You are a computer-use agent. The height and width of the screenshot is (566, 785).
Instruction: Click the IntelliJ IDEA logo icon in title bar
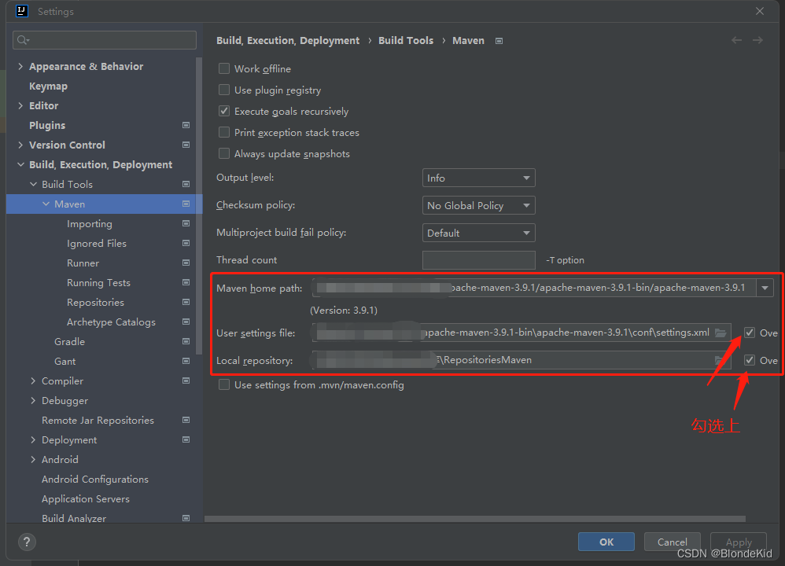click(x=21, y=11)
